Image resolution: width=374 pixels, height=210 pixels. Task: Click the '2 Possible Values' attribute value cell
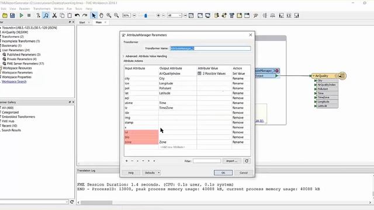[x=214, y=73]
